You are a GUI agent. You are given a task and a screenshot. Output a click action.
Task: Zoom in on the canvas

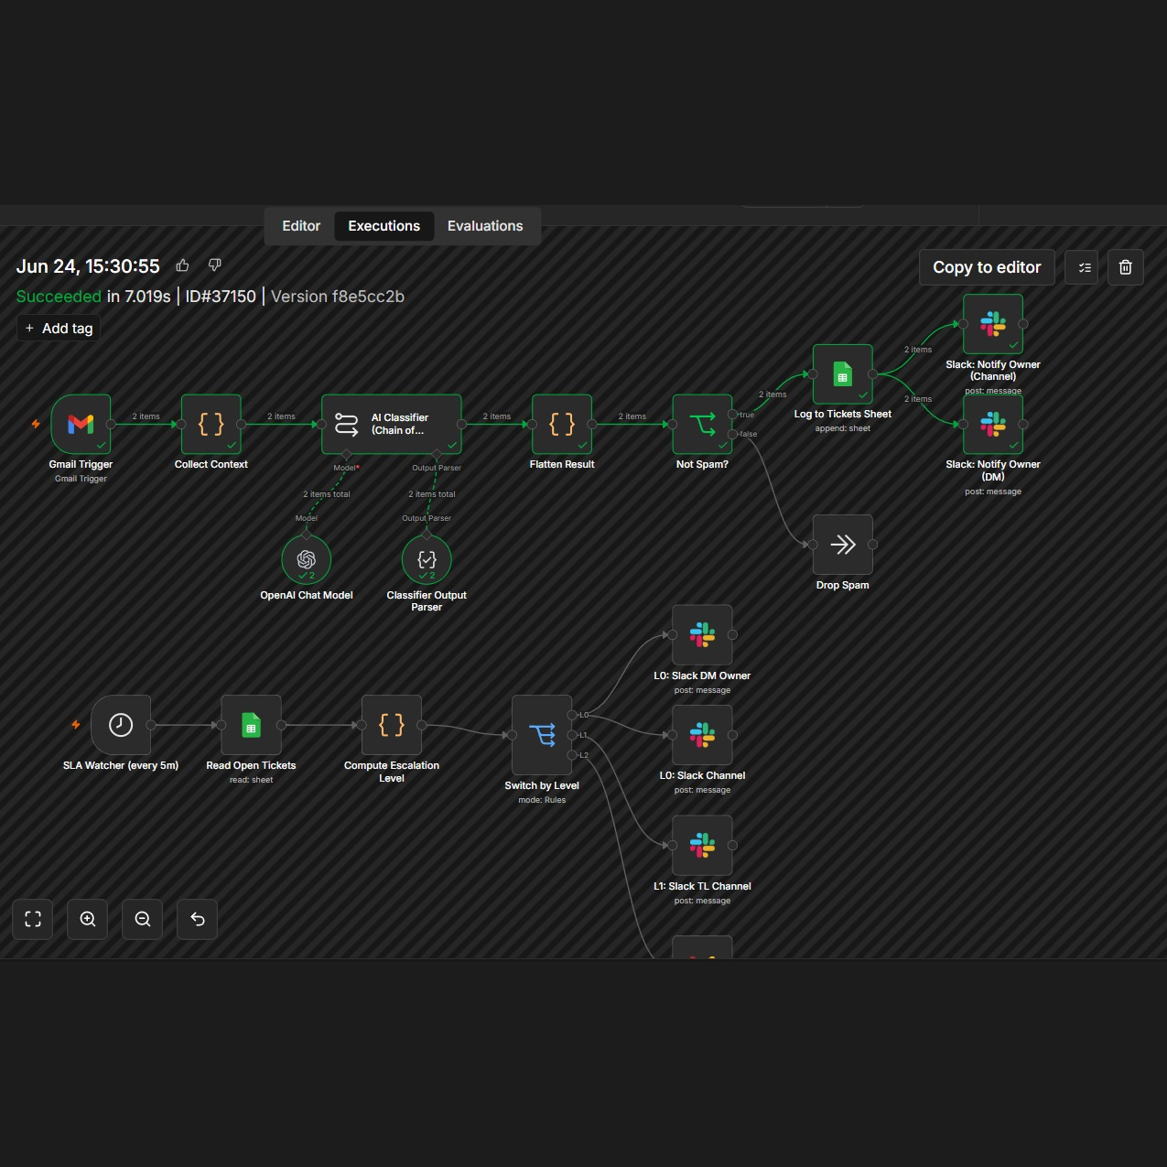[x=88, y=919]
